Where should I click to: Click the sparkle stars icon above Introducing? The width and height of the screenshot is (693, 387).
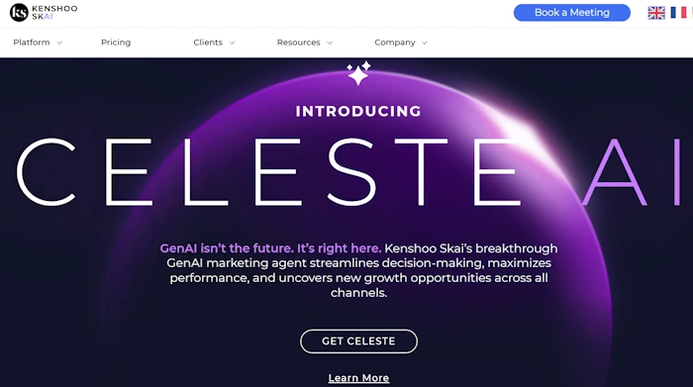click(x=358, y=73)
